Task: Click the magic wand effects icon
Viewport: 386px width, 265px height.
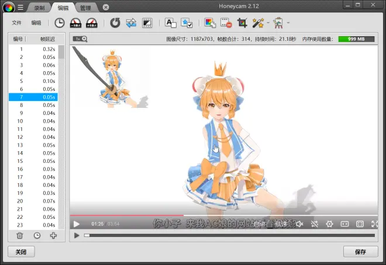Action: [258, 23]
